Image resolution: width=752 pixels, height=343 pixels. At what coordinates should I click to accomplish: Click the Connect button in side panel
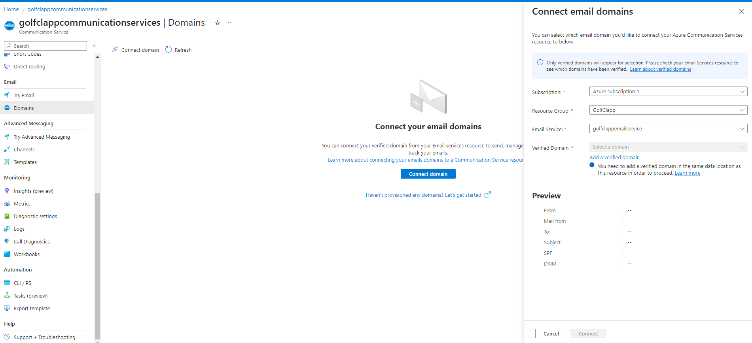(588, 334)
